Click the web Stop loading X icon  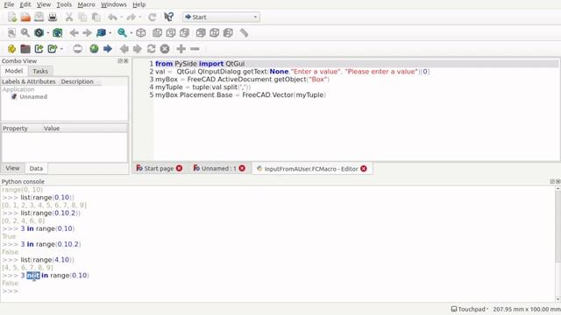point(165,49)
